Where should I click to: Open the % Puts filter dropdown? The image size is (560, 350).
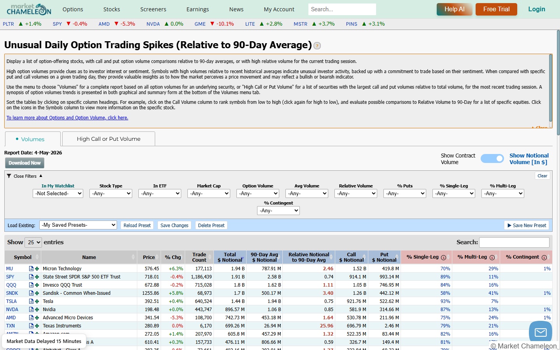point(405,193)
